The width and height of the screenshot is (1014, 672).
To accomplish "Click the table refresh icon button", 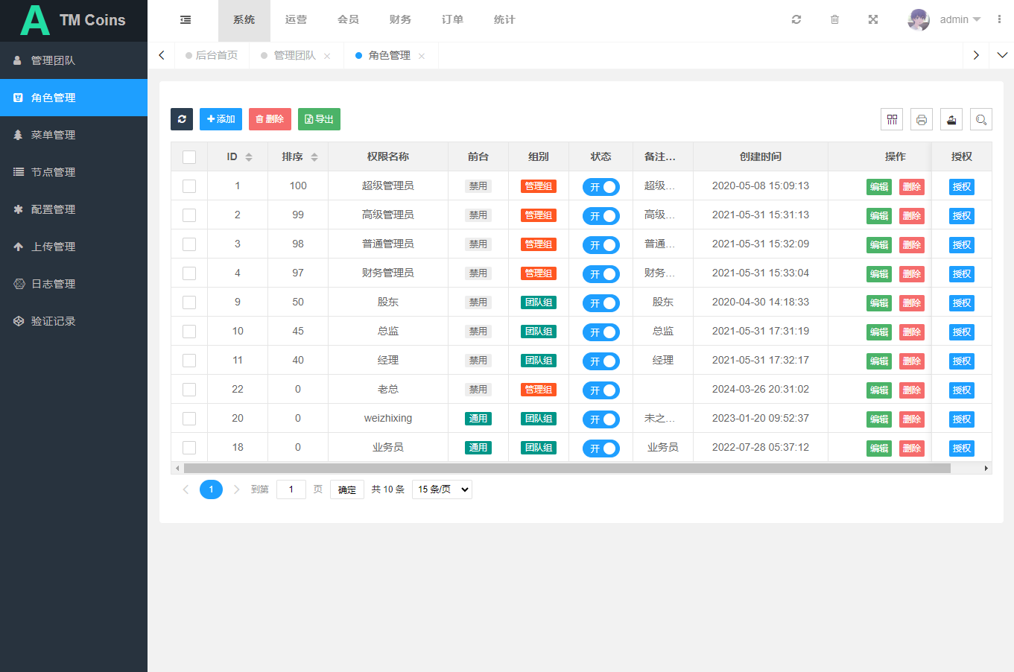I will pos(182,119).
